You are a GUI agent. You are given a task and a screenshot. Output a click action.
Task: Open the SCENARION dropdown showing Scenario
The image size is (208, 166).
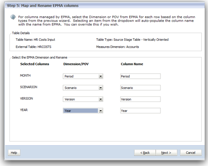[83, 88]
